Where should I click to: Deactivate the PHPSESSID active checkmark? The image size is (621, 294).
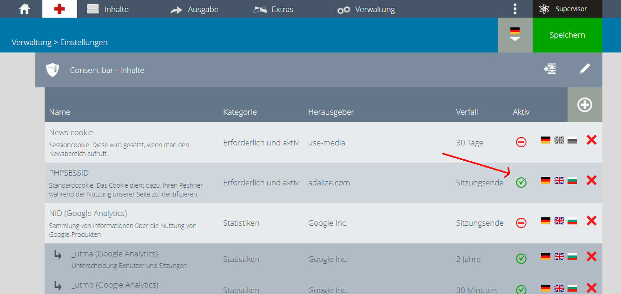pyautogui.click(x=521, y=182)
